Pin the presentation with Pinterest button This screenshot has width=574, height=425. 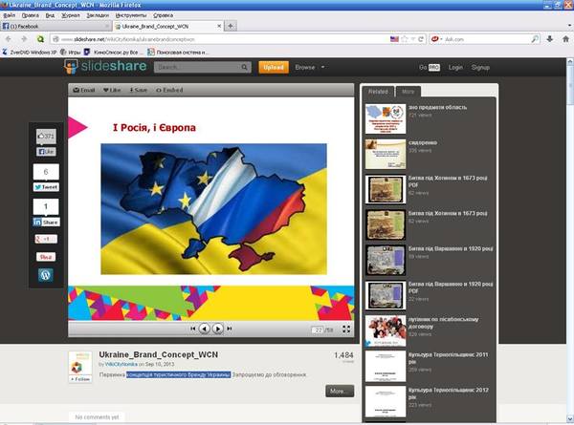tap(46, 257)
